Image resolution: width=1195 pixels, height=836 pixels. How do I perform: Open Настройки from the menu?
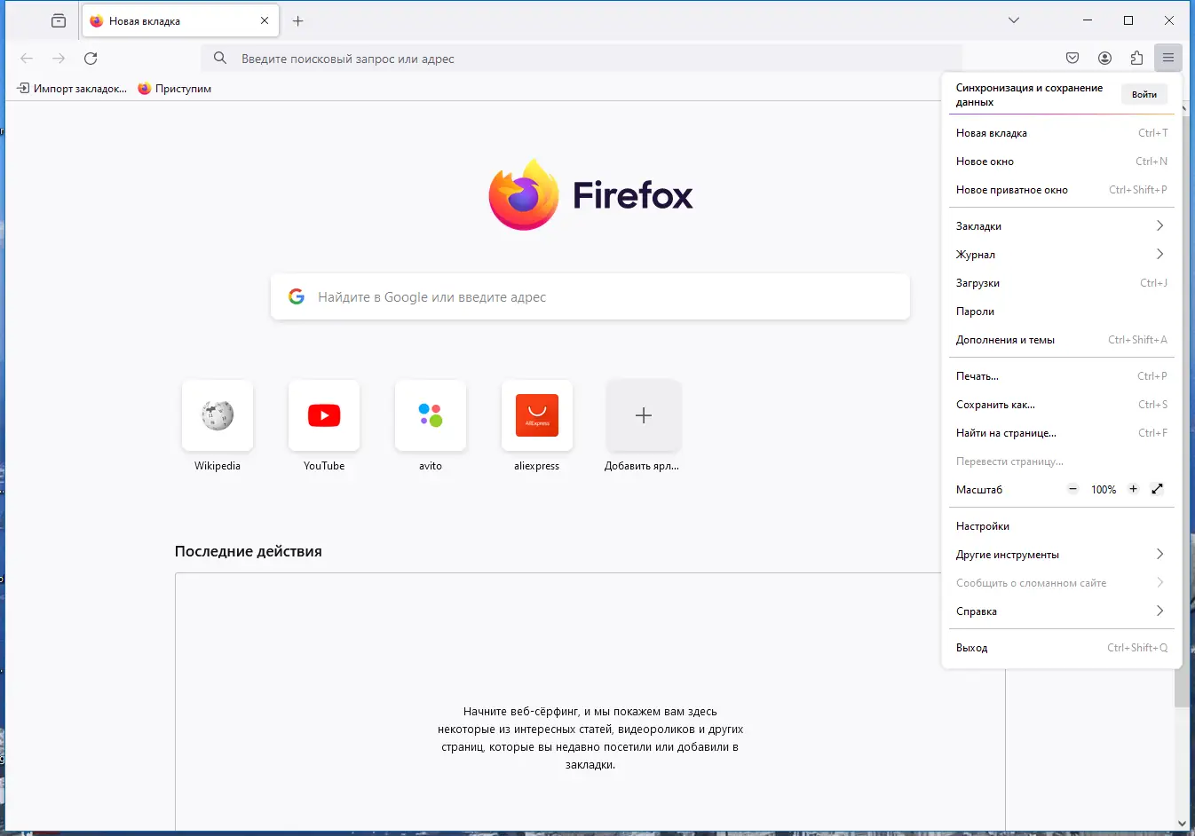click(1062, 526)
